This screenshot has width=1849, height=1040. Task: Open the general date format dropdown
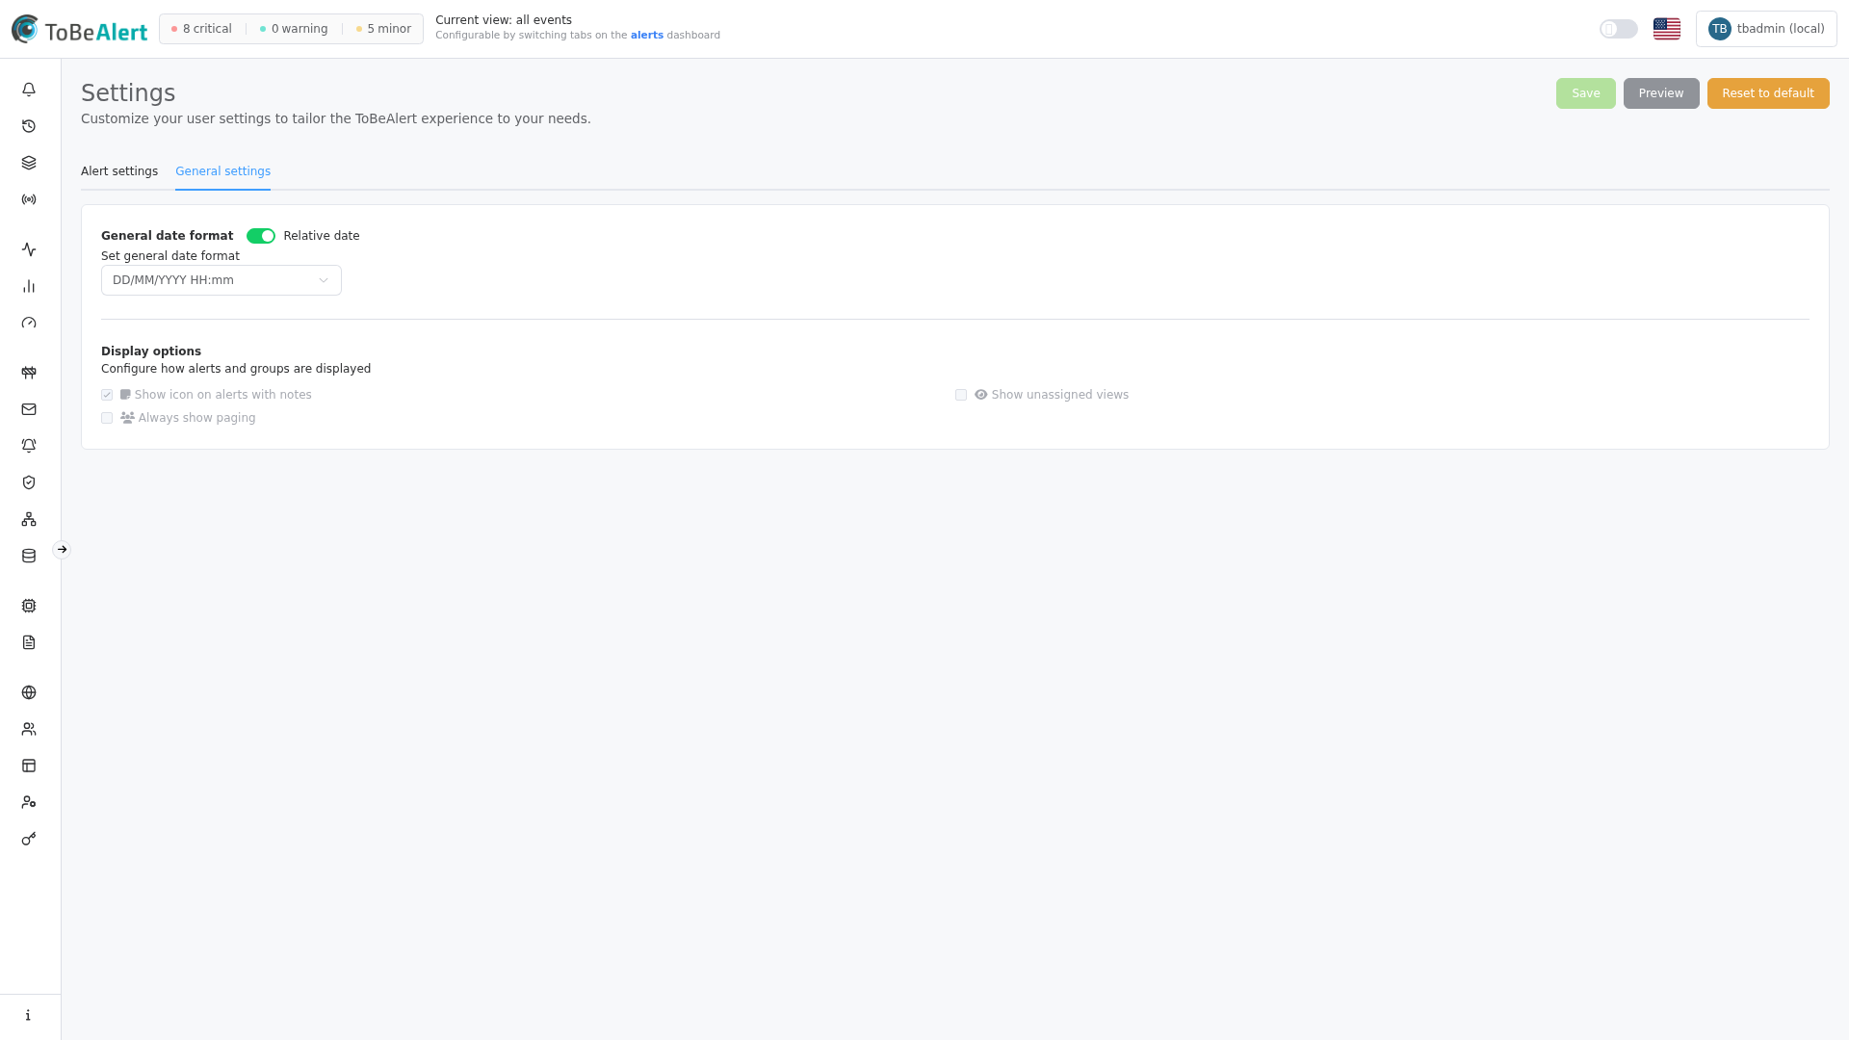[x=221, y=280]
